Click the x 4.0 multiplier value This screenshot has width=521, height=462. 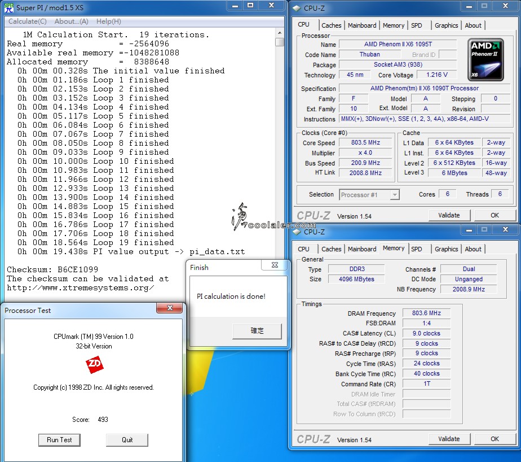point(365,153)
